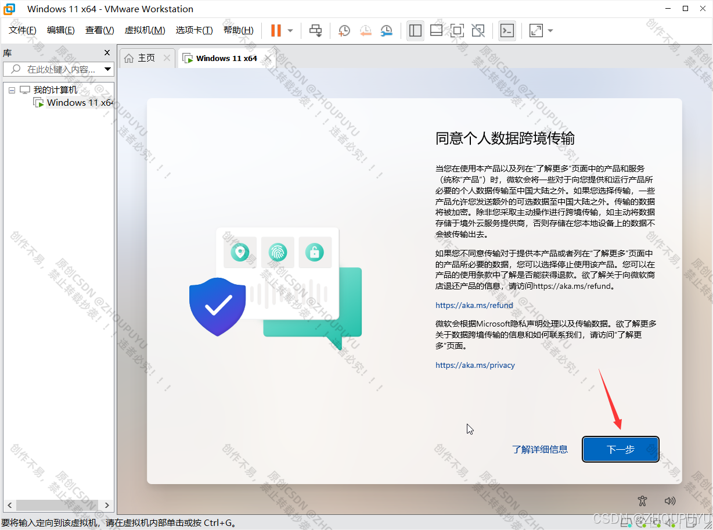Revert the virtual machine to its snapshot
The height and width of the screenshot is (530, 713).
[365, 31]
